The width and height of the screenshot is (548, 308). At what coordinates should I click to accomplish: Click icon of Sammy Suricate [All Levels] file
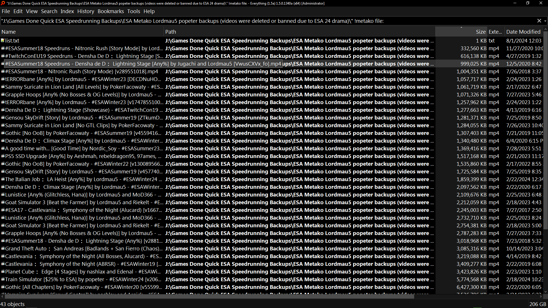pyautogui.click(x=3, y=87)
